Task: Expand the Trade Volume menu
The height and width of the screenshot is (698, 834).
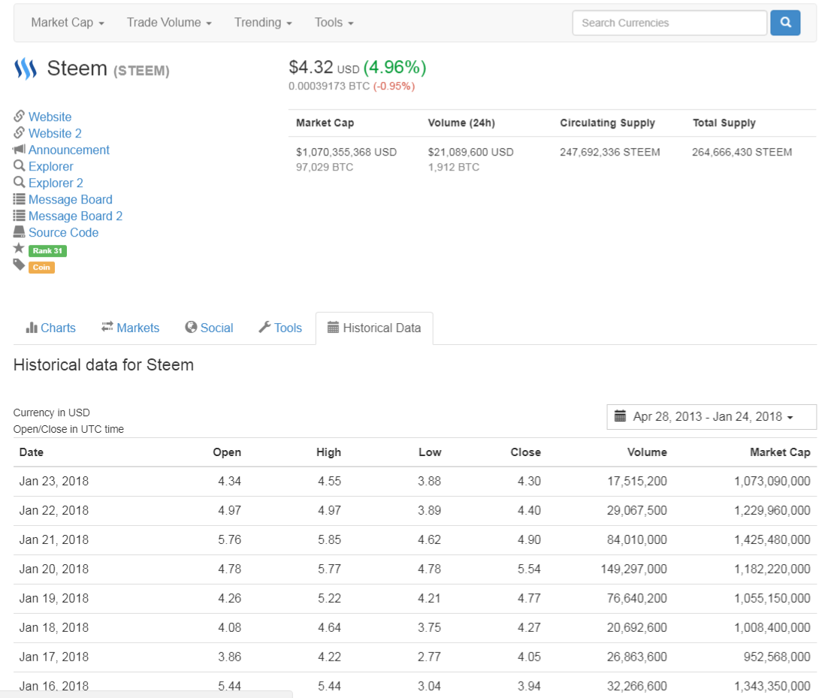Action: pyautogui.click(x=169, y=23)
